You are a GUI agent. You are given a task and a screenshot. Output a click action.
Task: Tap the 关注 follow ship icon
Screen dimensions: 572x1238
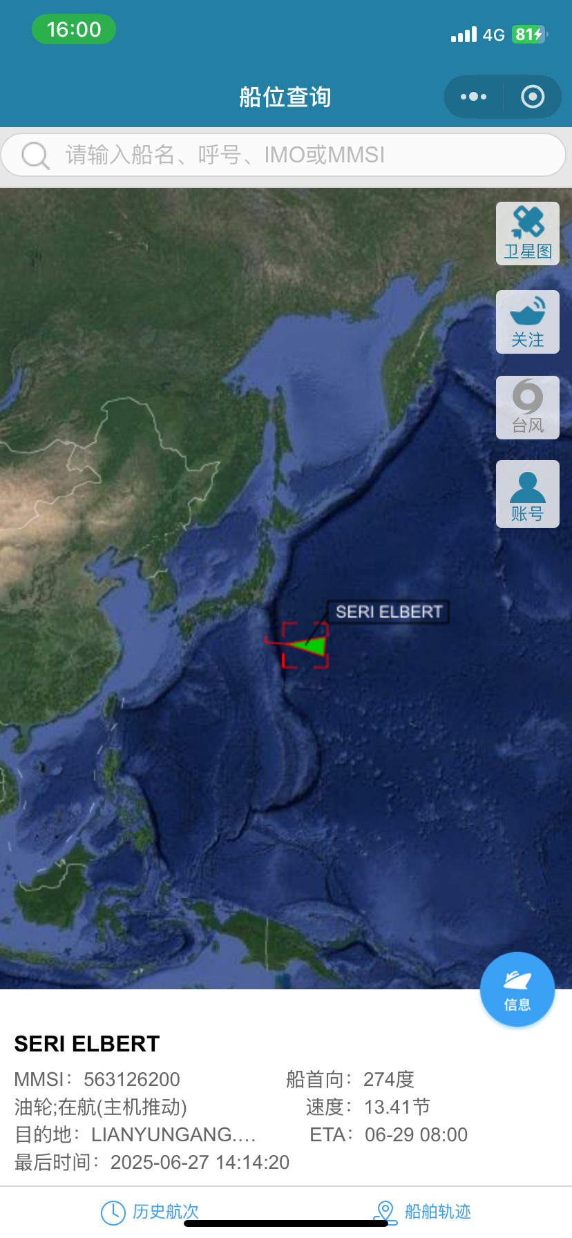[528, 322]
